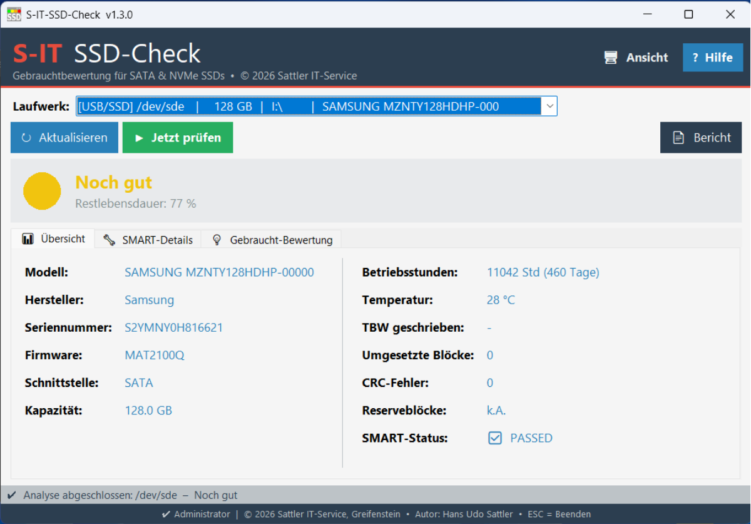Click the Aktualisieren refresh button
The height and width of the screenshot is (524, 751).
coord(64,138)
